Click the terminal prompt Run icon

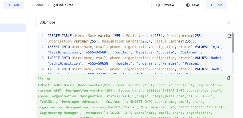tap(212, 5)
